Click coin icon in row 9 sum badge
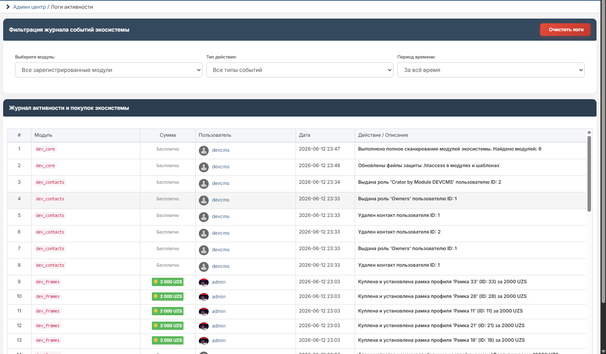This screenshot has height=354, width=606. (x=156, y=282)
